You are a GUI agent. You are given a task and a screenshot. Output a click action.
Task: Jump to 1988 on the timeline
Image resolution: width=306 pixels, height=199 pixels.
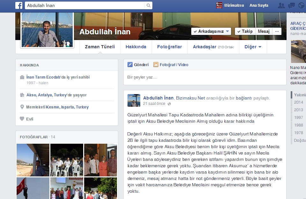298,125
